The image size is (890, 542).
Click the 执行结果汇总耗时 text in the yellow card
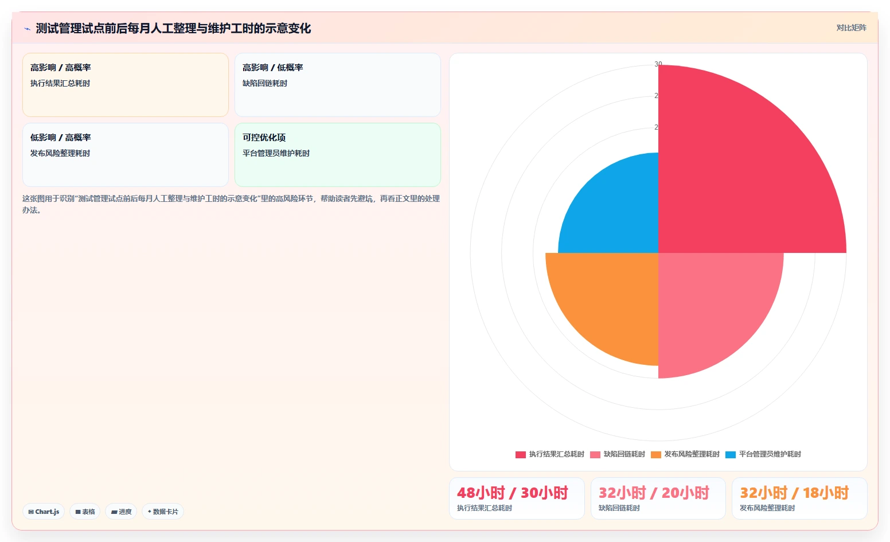point(60,83)
